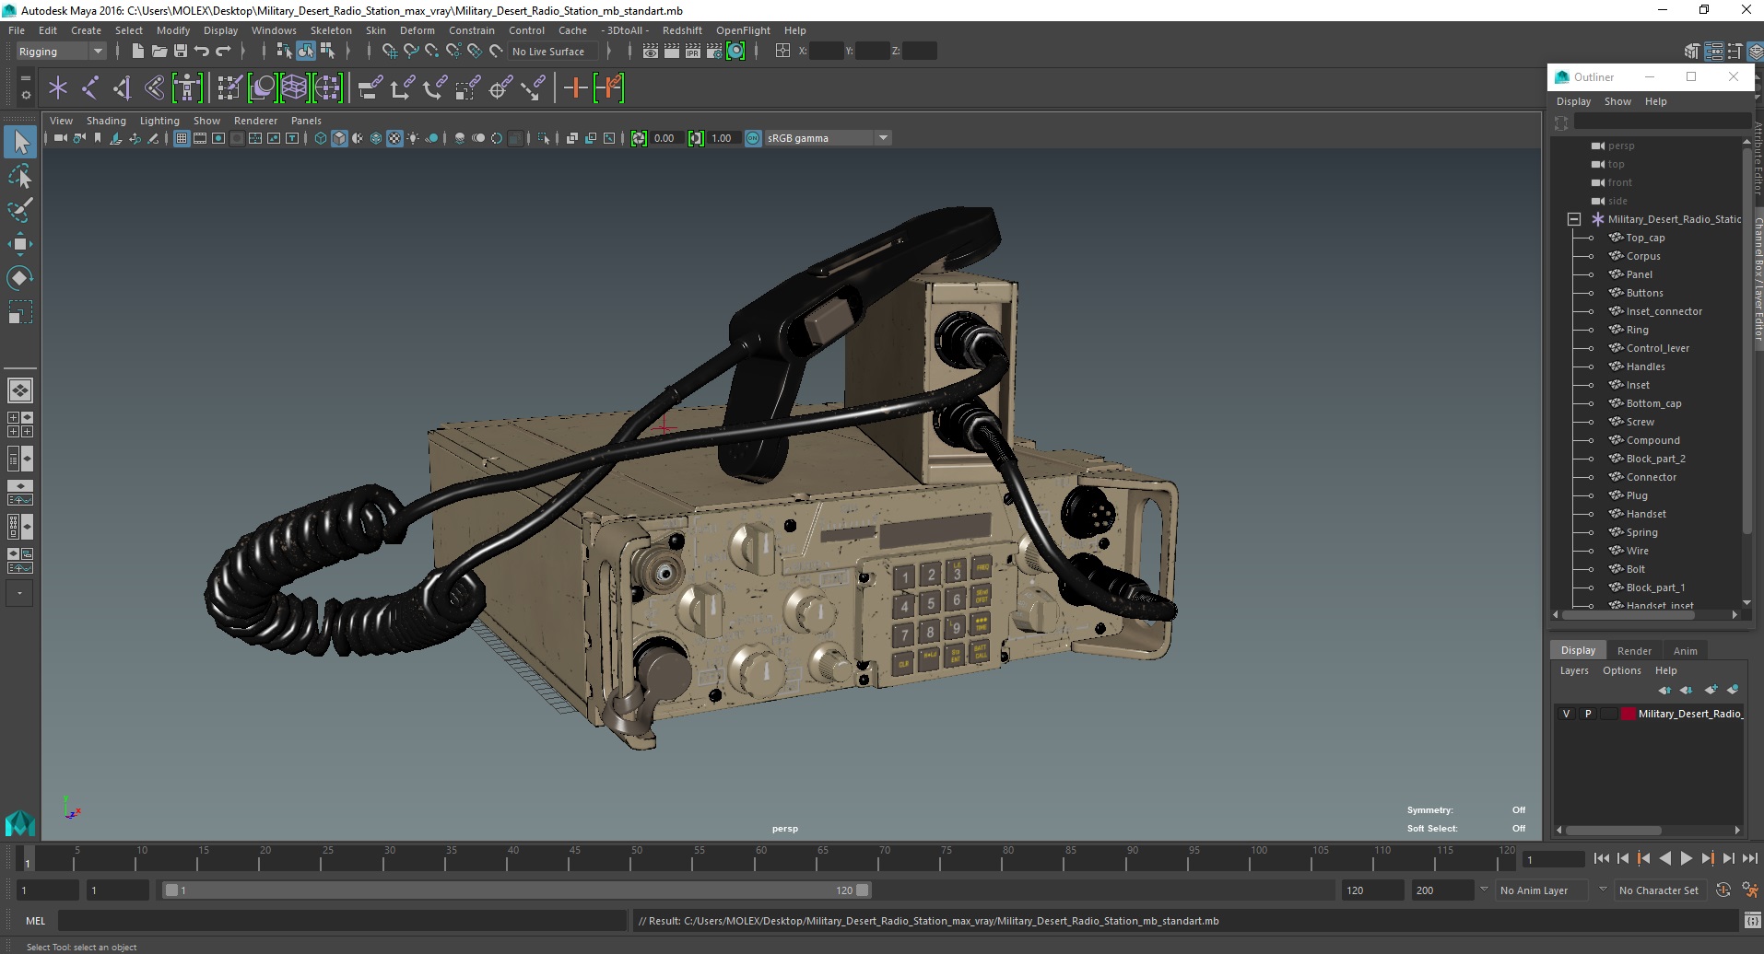Open the No Character Set dropdown arrow
Screen dimensions: 1764x954
click(x=1603, y=890)
